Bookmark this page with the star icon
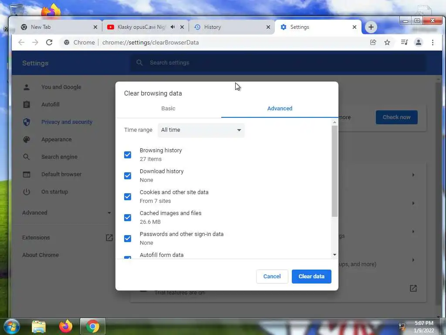 coord(387,42)
